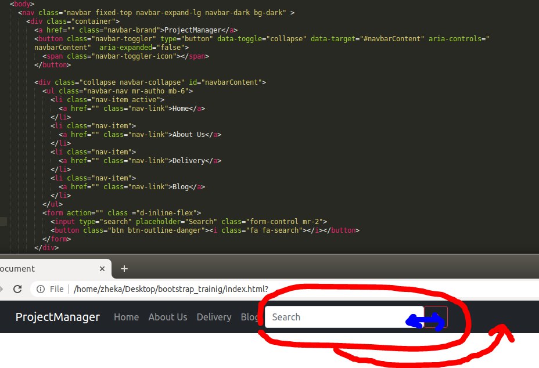Image resolution: width=539 pixels, height=368 pixels.
Task: Click the navbar-brand anchor code line
Action: click(x=136, y=30)
